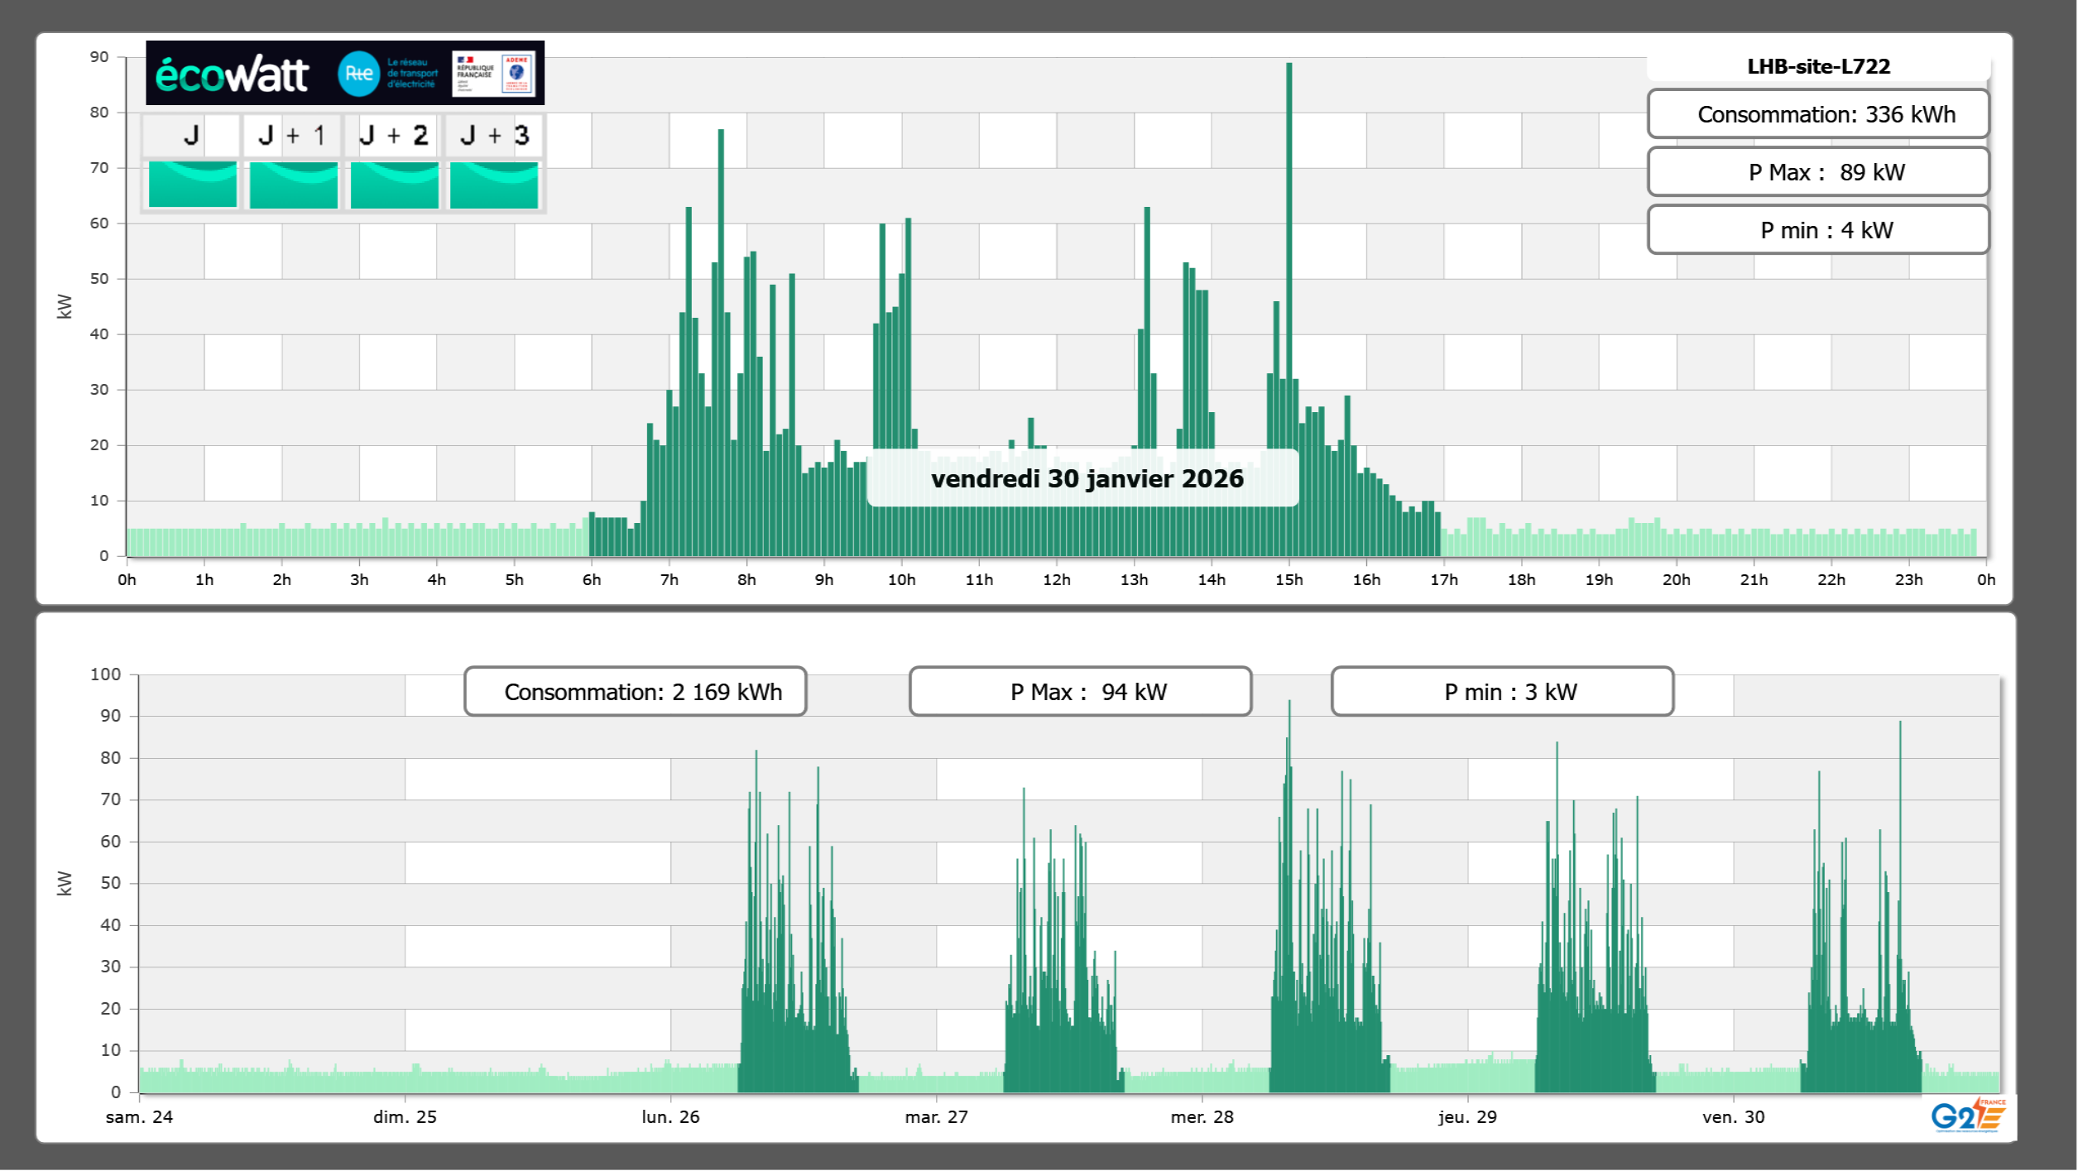This screenshot has height=1171, width=2078.
Task: Click the Rte round logo
Action: [x=358, y=74]
